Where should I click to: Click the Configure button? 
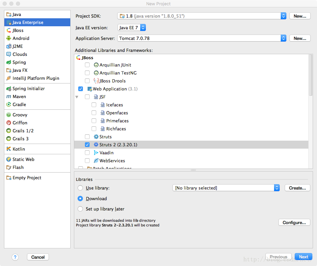[294, 222]
